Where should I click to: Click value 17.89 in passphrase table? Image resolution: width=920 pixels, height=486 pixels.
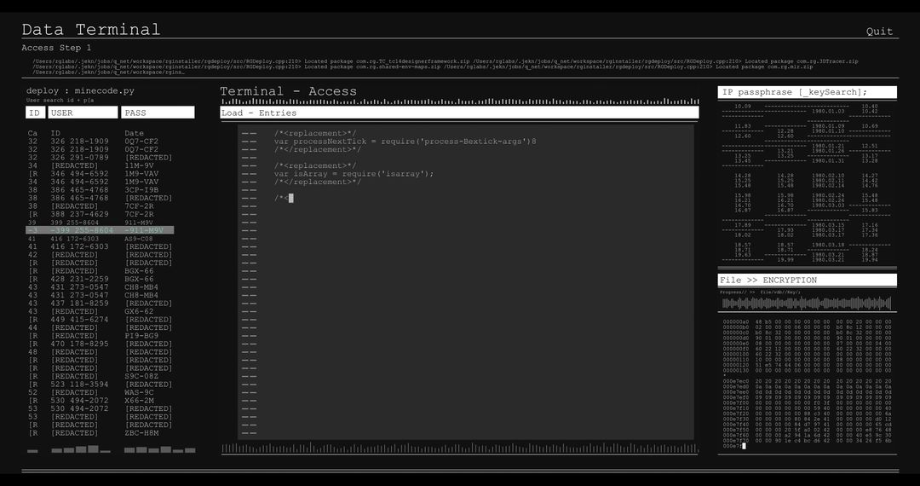pos(743,225)
